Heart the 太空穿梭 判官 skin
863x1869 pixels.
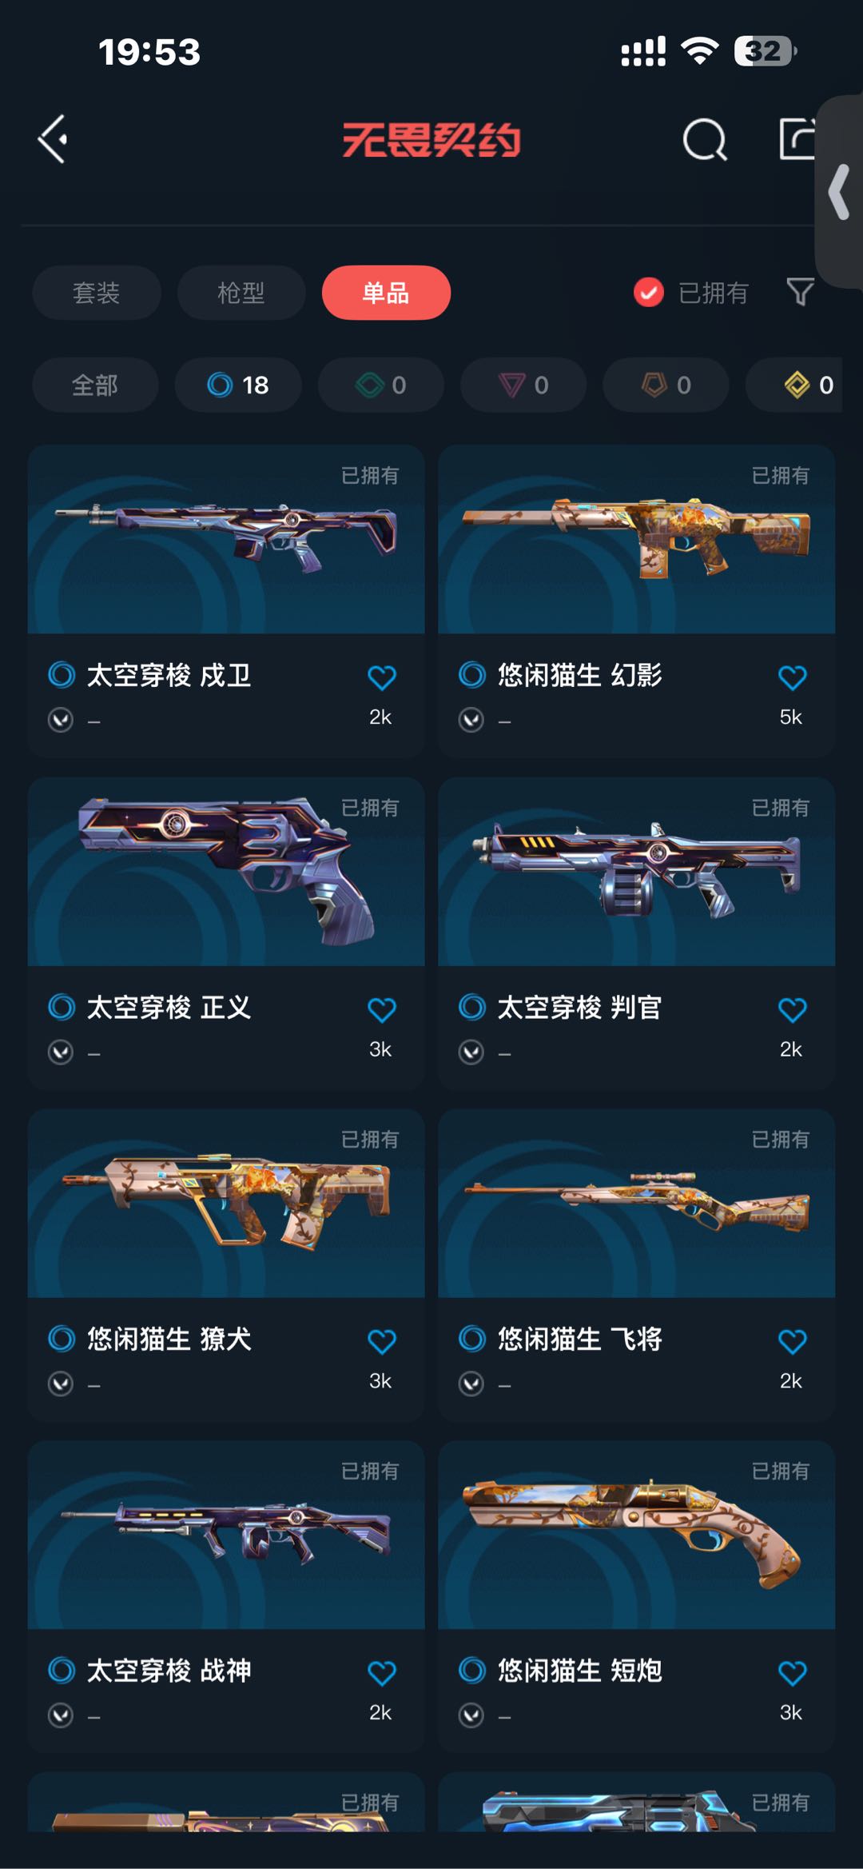(x=792, y=1009)
